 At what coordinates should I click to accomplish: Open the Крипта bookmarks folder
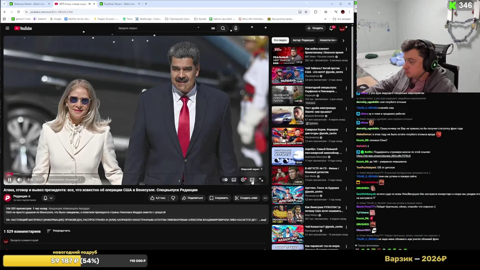(x=200, y=19)
